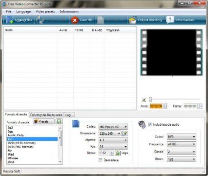This screenshot has height=176, width=208.
Task: Toggle the Includi traccia audio checkbox
Action: point(150,124)
